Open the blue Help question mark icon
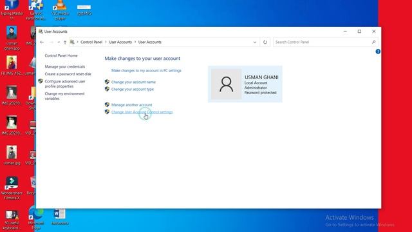Image resolution: width=412 pixels, height=232 pixels. 378,52
